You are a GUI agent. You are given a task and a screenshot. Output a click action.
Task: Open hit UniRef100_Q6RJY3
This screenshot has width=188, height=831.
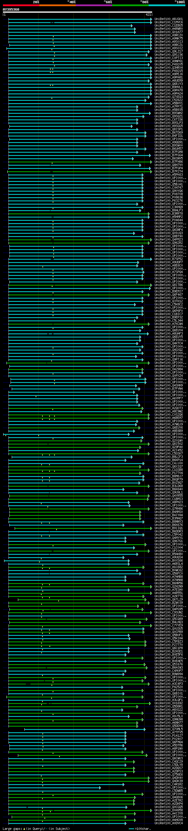tap(169, 84)
